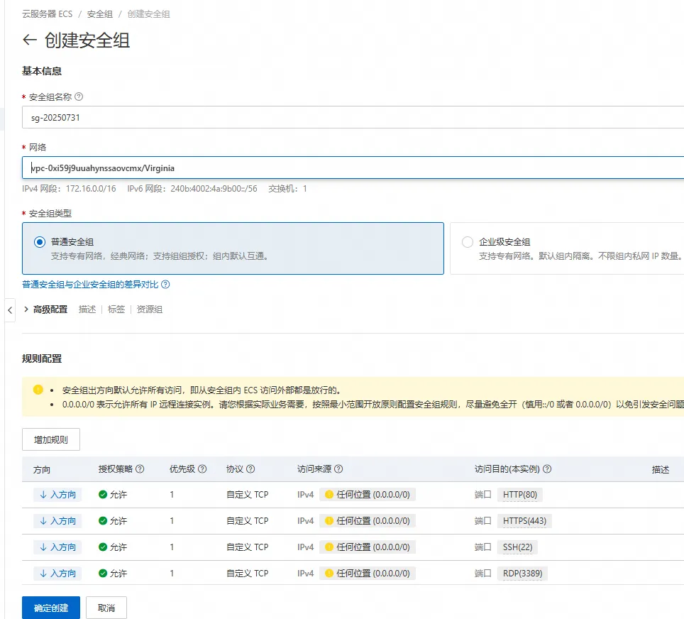
Task: Click green allow icon in HTTP(80) row
Action: pyautogui.click(x=103, y=495)
